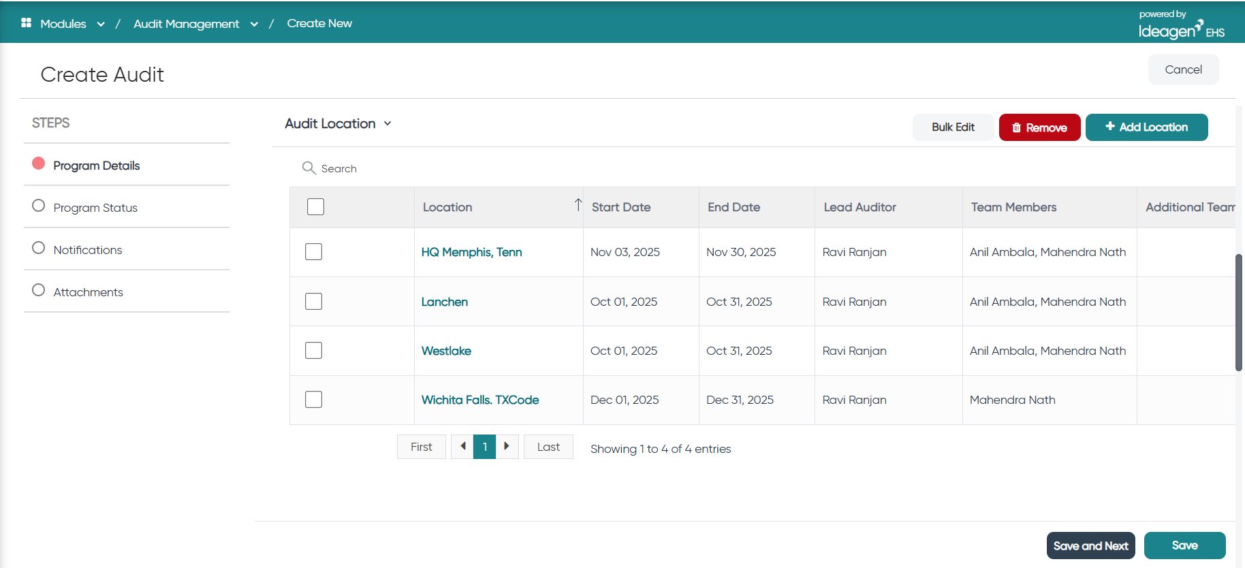Open the Lanchen location link
This screenshot has height=568, width=1245.
(x=444, y=302)
